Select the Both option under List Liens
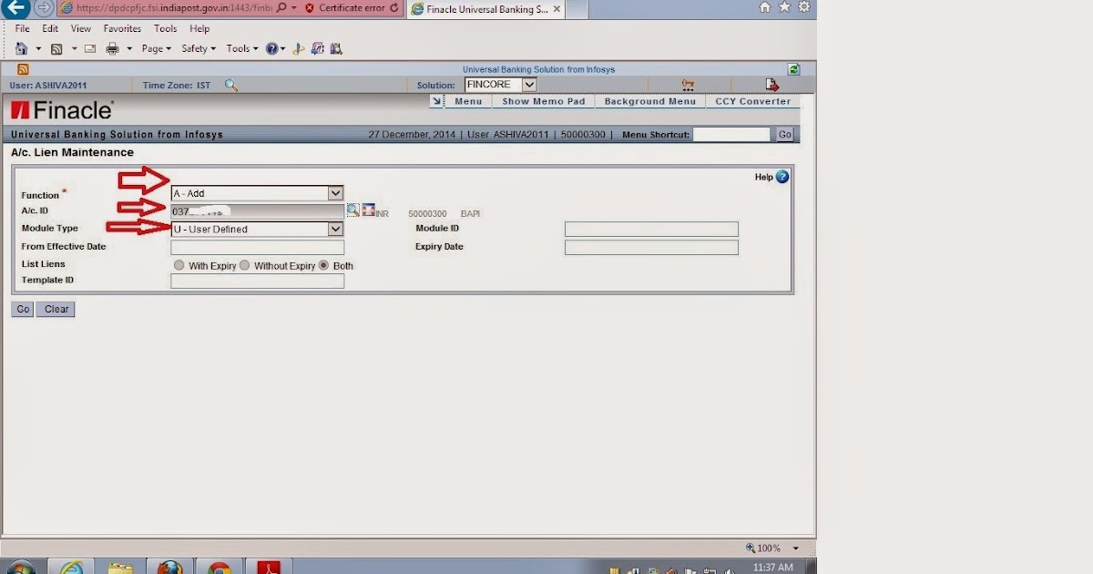The height and width of the screenshot is (574, 1093). pos(323,265)
